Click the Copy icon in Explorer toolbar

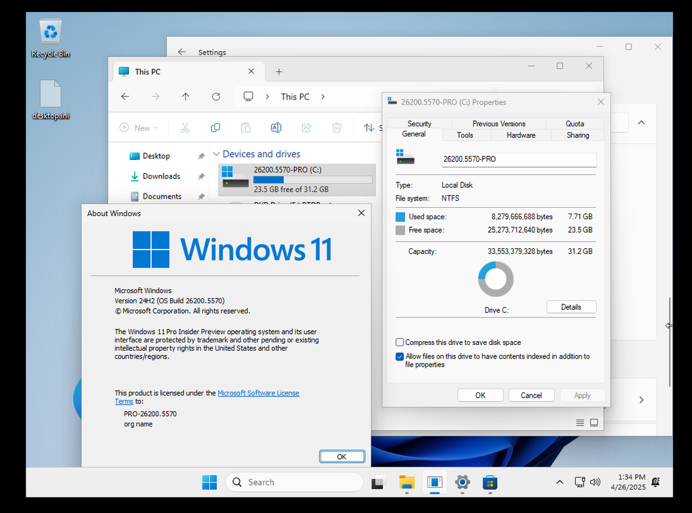tap(215, 128)
